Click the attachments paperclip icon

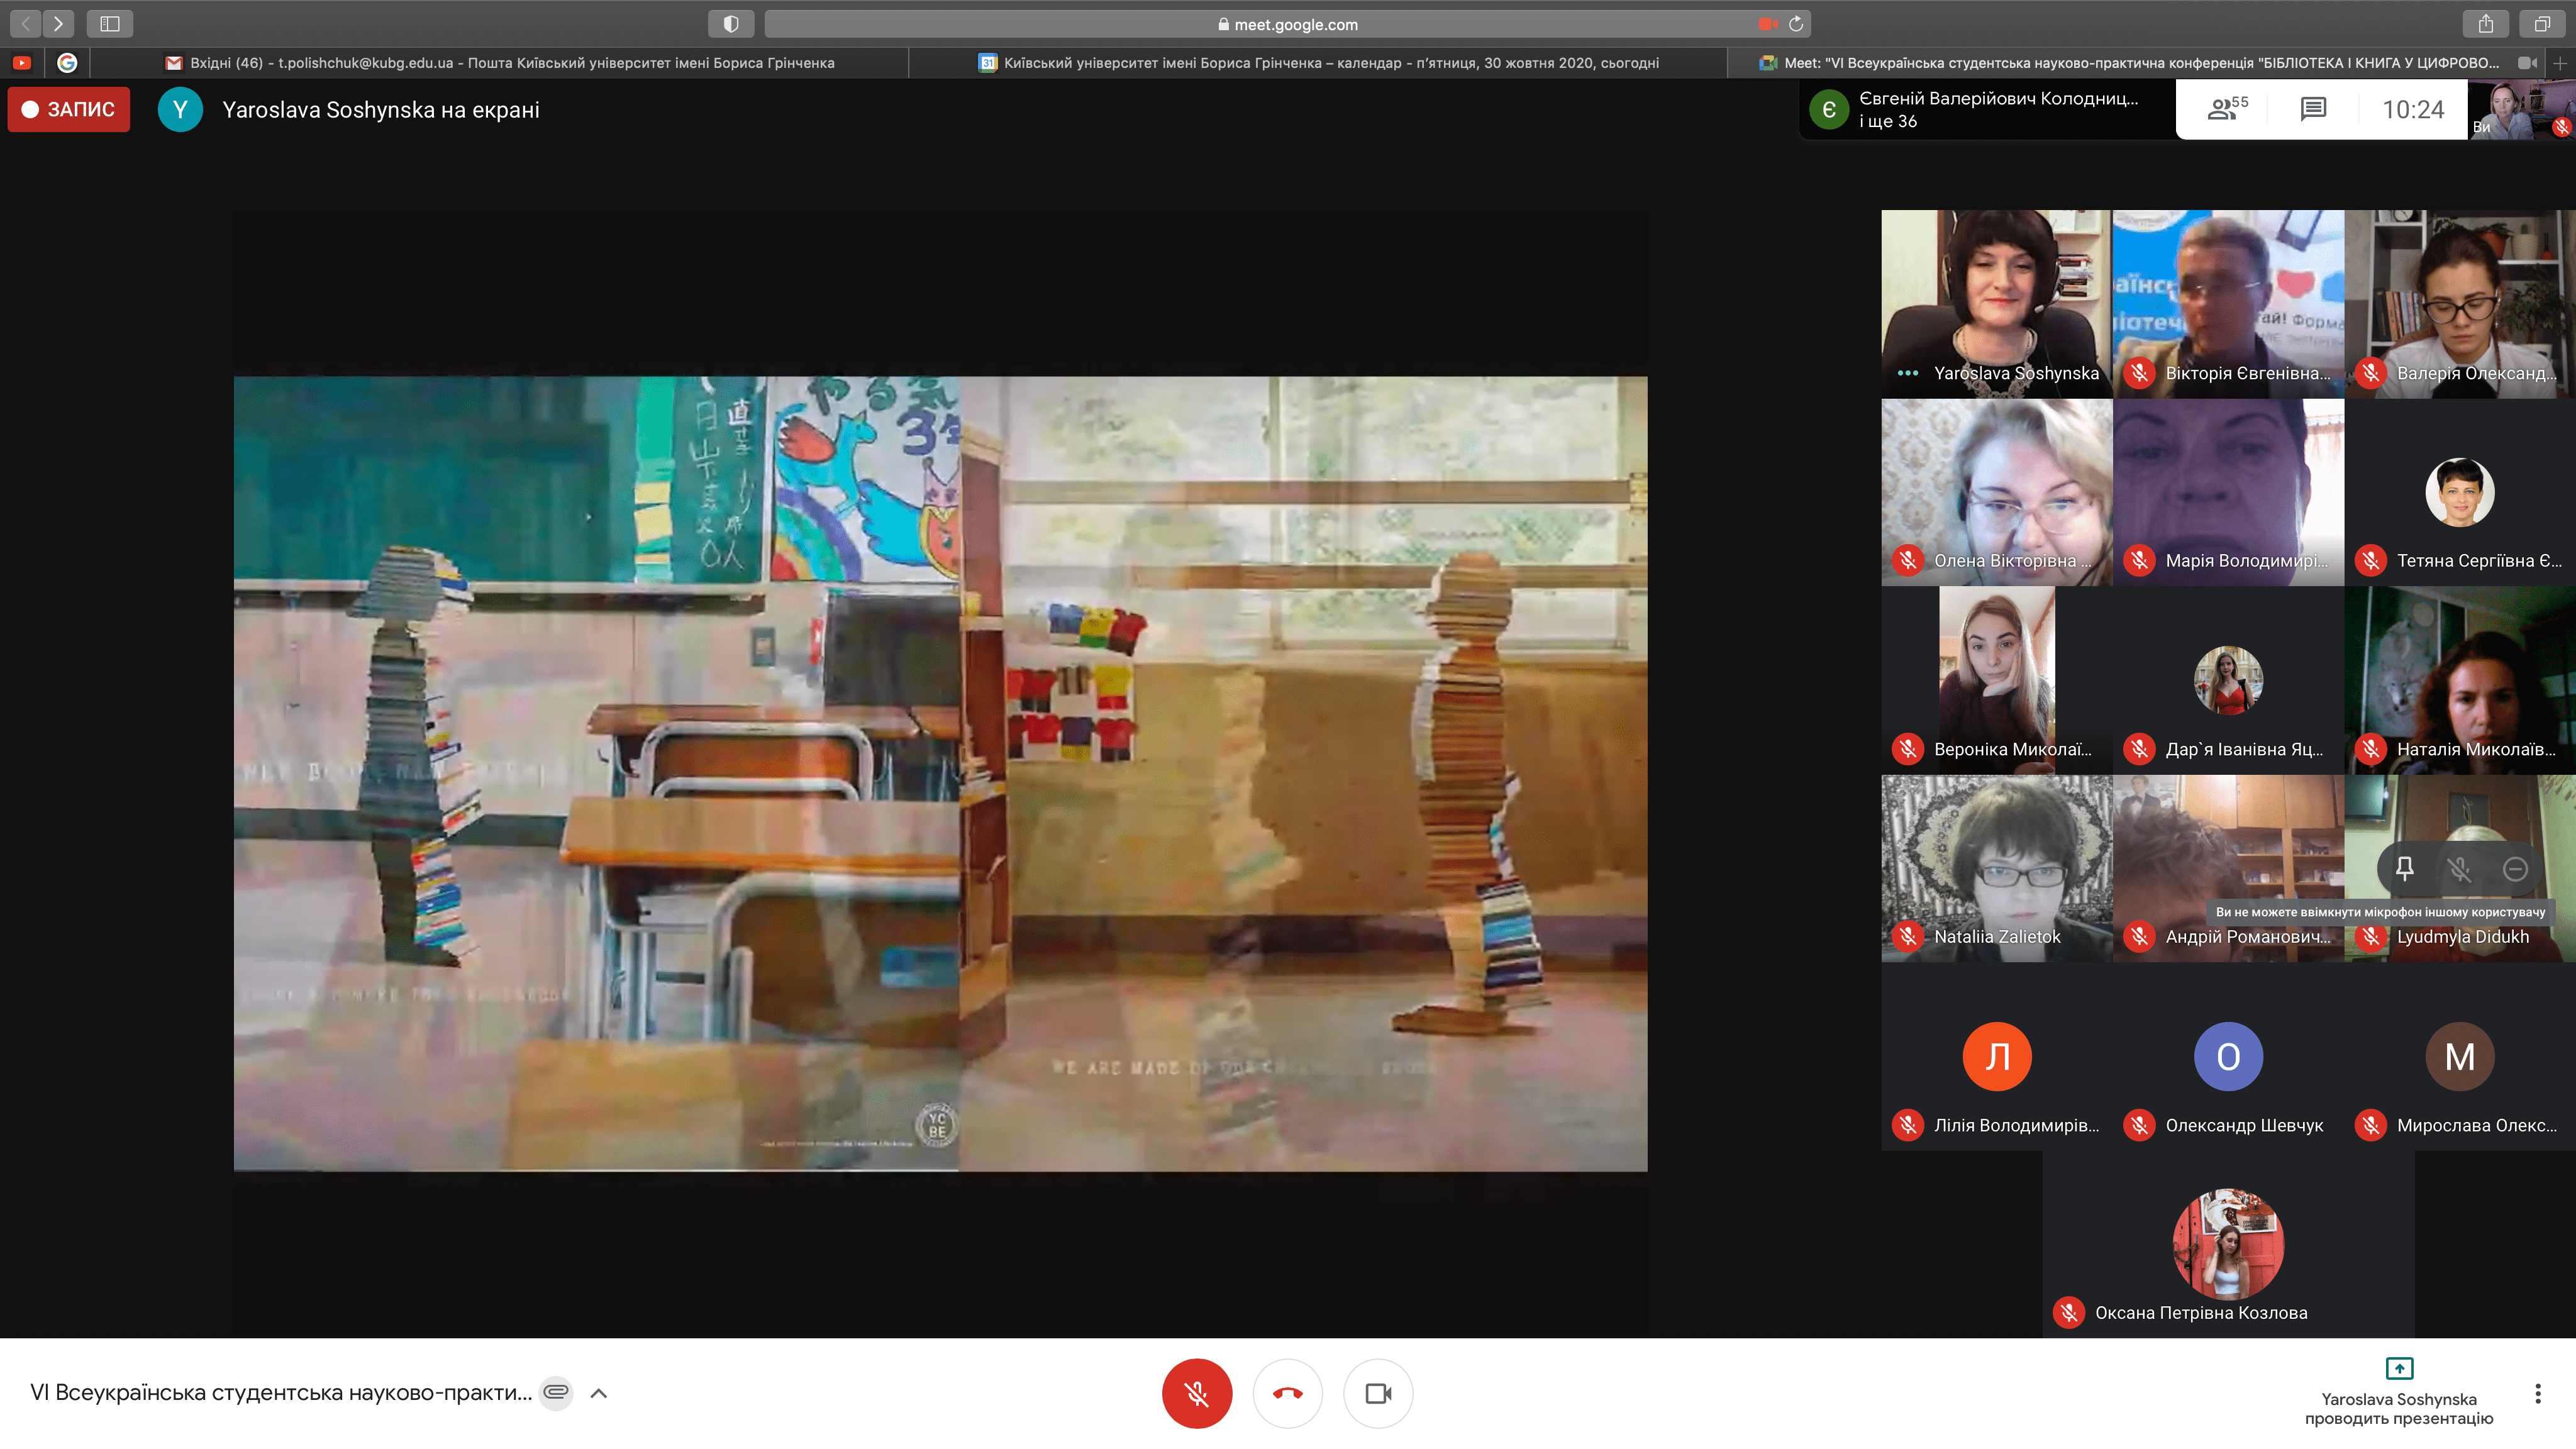point(556,1392)
